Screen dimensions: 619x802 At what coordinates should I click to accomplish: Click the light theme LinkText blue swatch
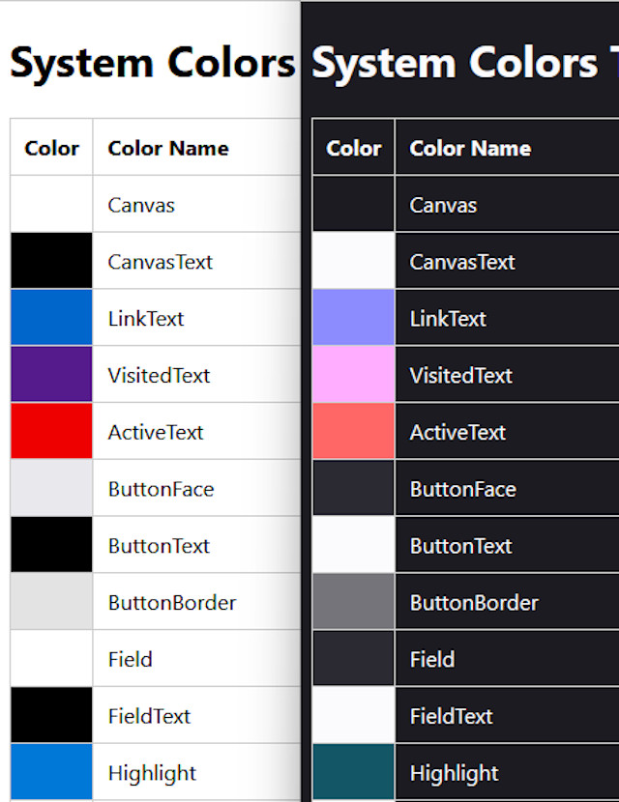[51, 317]
